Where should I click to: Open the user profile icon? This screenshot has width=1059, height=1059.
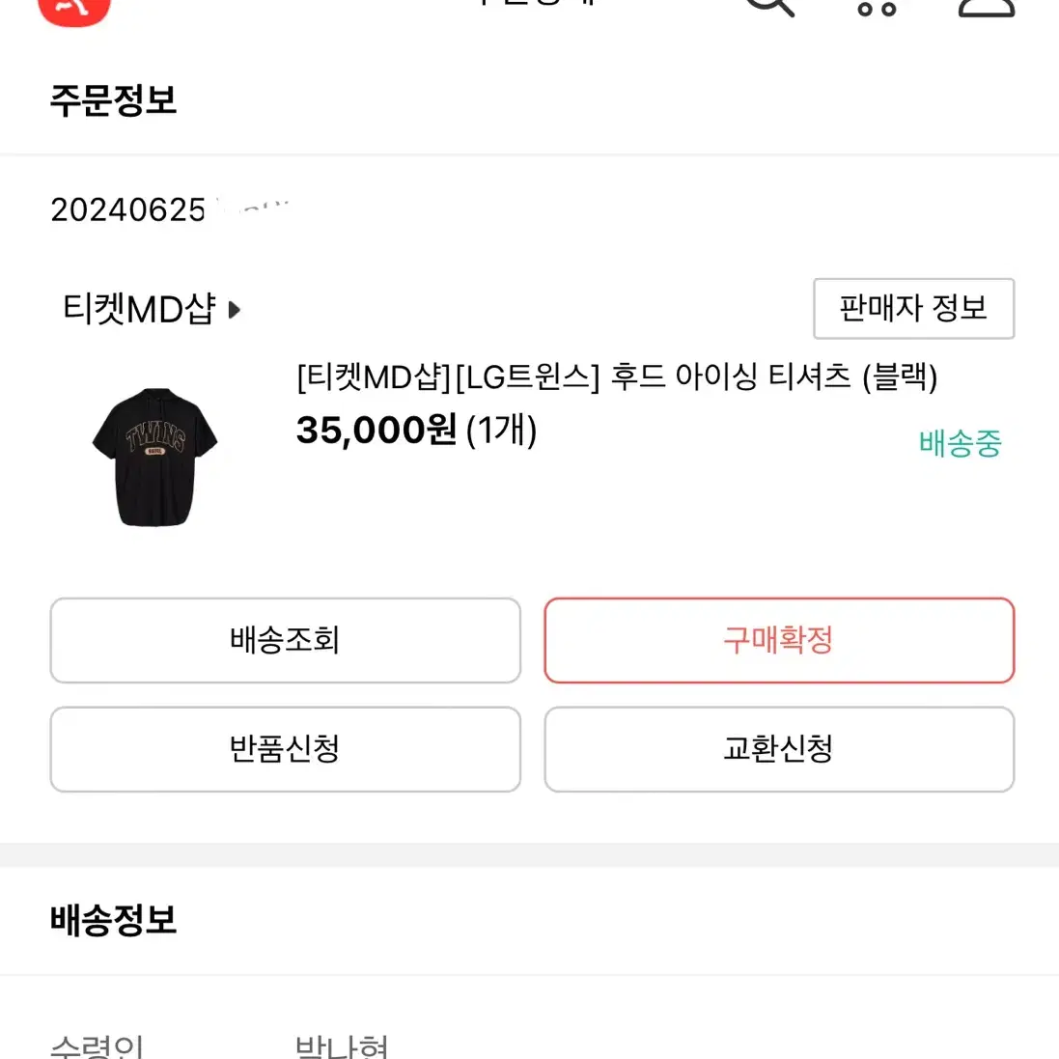pyautogui.click(x=986, y=7)
